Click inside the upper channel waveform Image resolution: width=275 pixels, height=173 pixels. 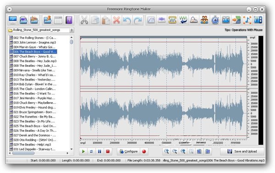tap(164, 64)
